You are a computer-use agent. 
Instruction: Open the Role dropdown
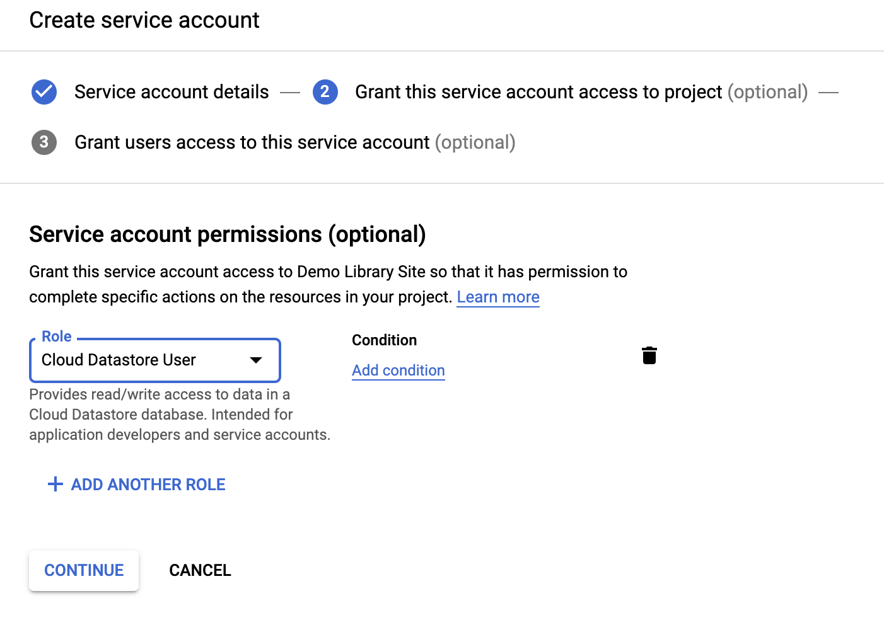click(x=155, y=360)
